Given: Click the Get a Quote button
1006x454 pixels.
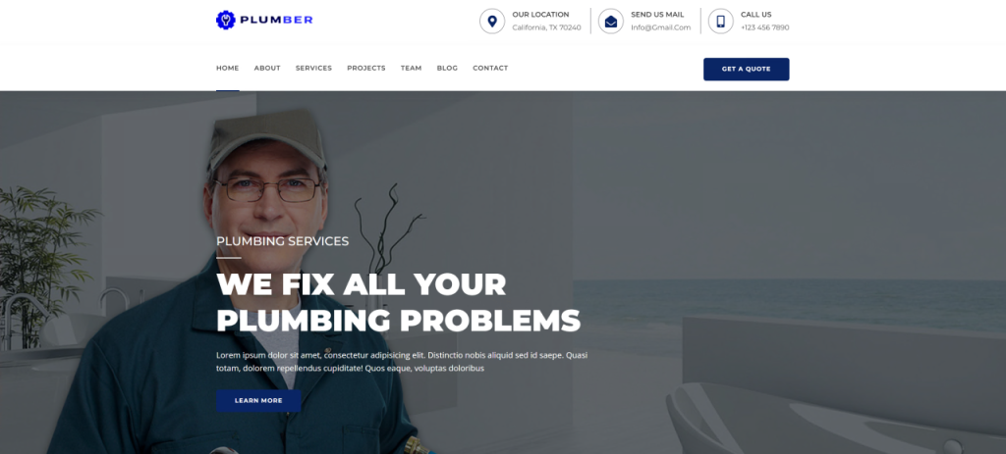Looking at the screenshot, I should (747, 70).
